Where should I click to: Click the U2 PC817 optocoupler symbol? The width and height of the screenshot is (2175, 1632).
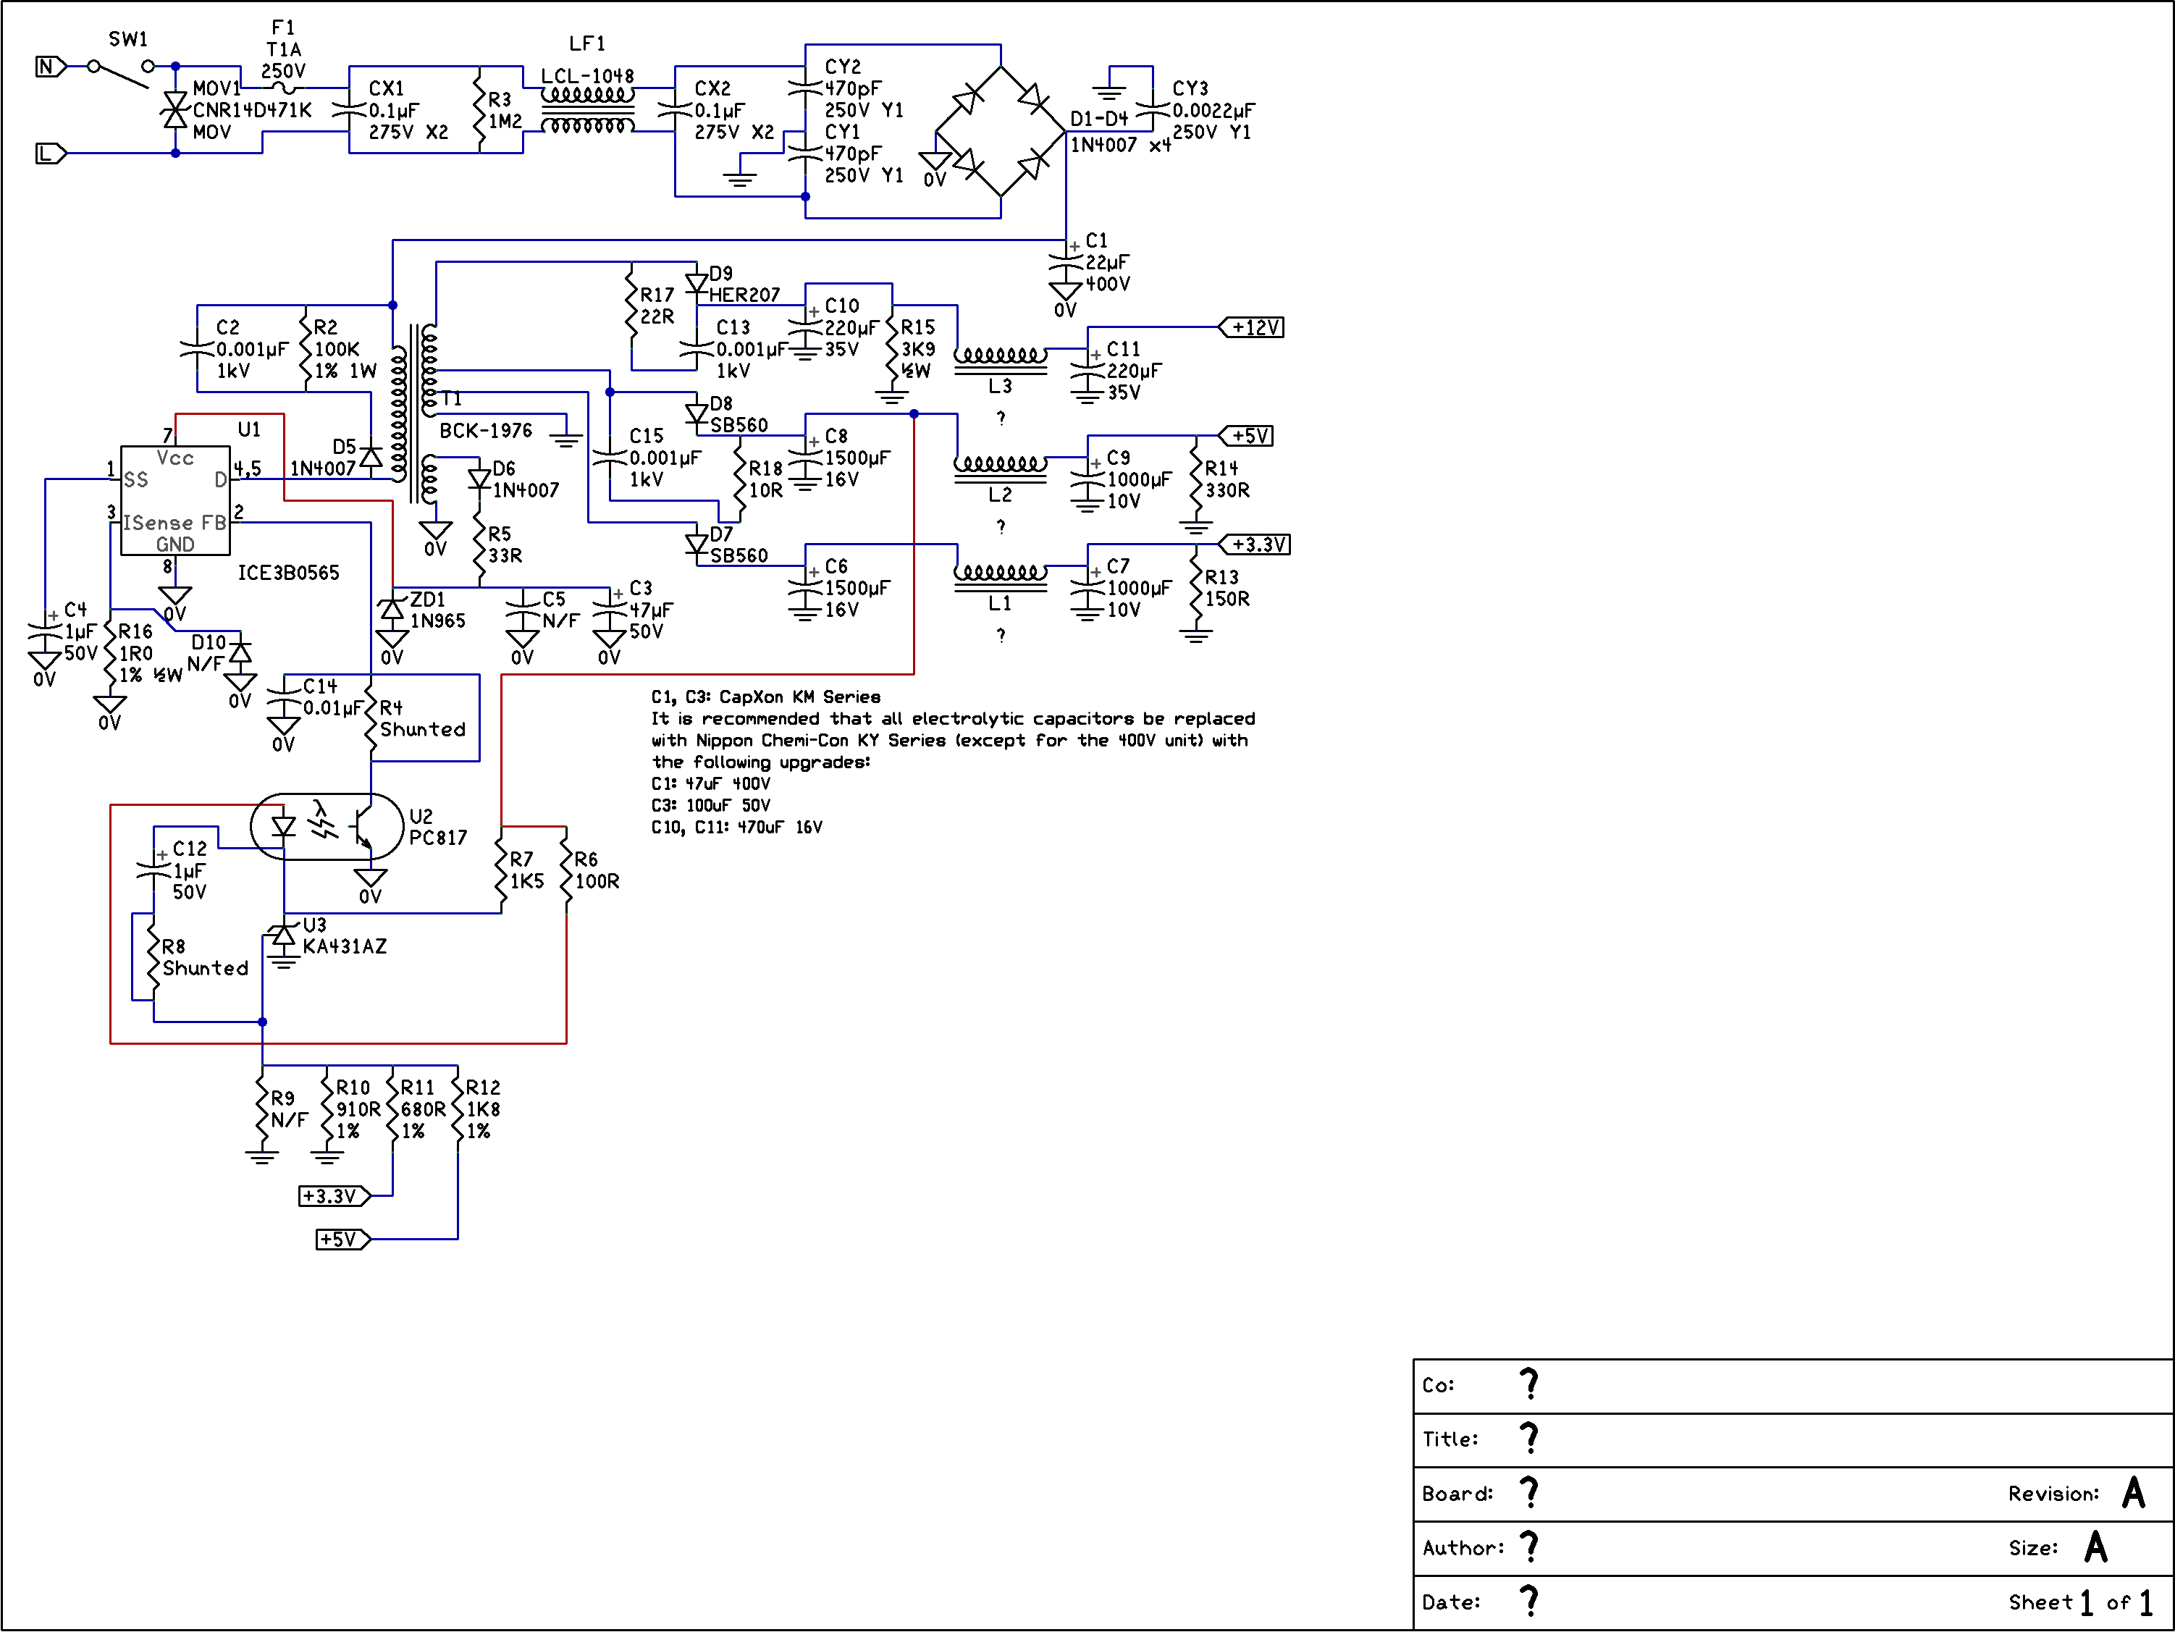click(327, 827)
